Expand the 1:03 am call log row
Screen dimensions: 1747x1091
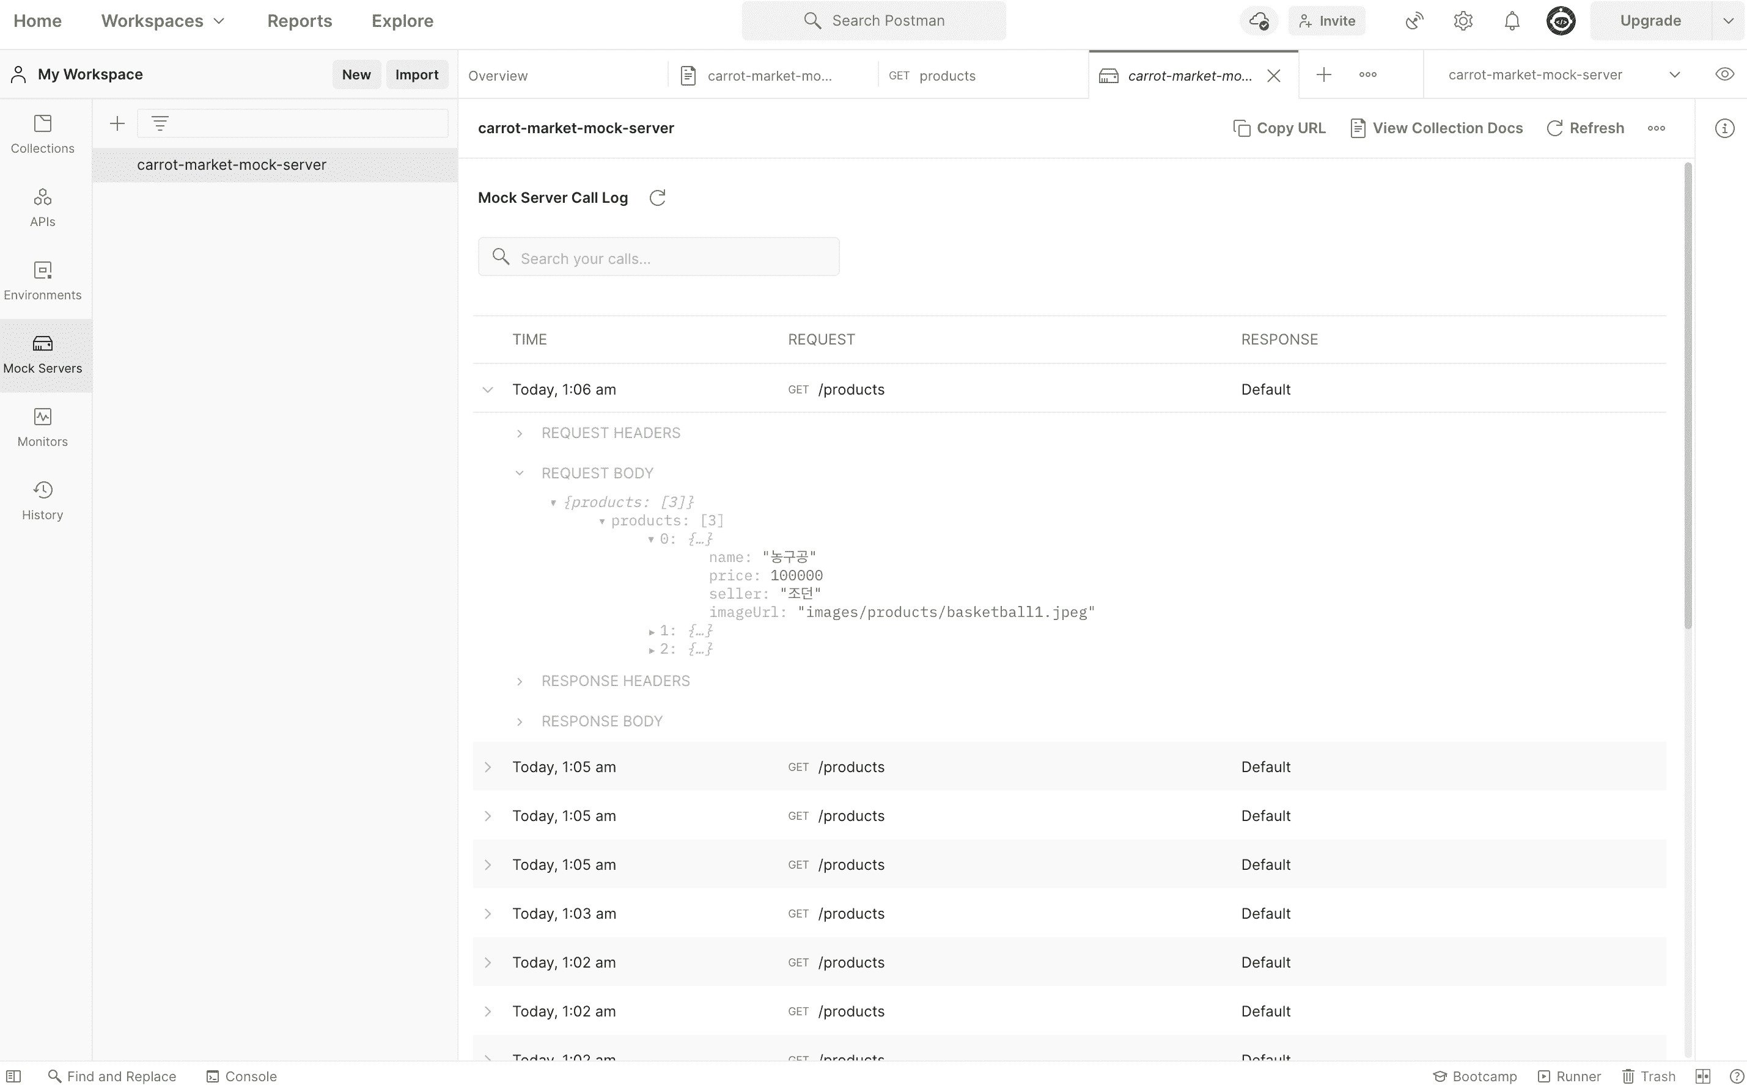tap(488, 913)
